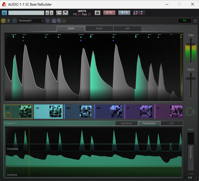Click the Threshold line in detection graph
Viewport: 199px width, 181px height.
94,144
